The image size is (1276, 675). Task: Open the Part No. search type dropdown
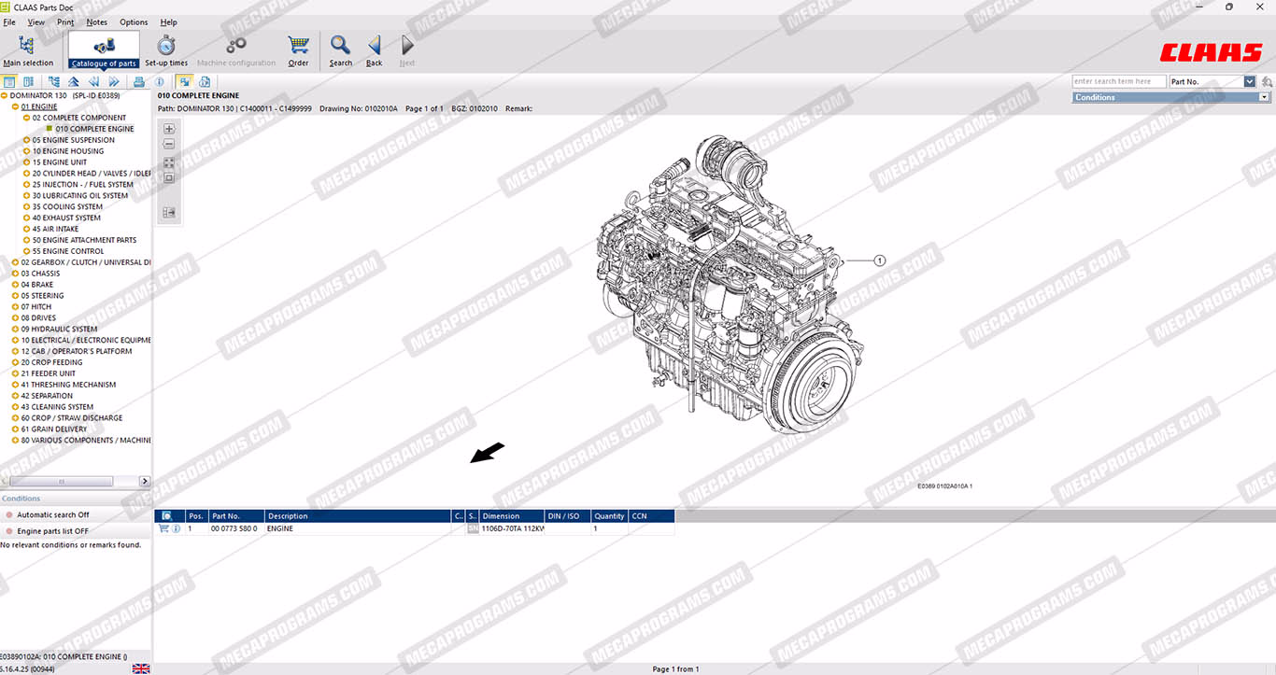(x=1250, y=81)
